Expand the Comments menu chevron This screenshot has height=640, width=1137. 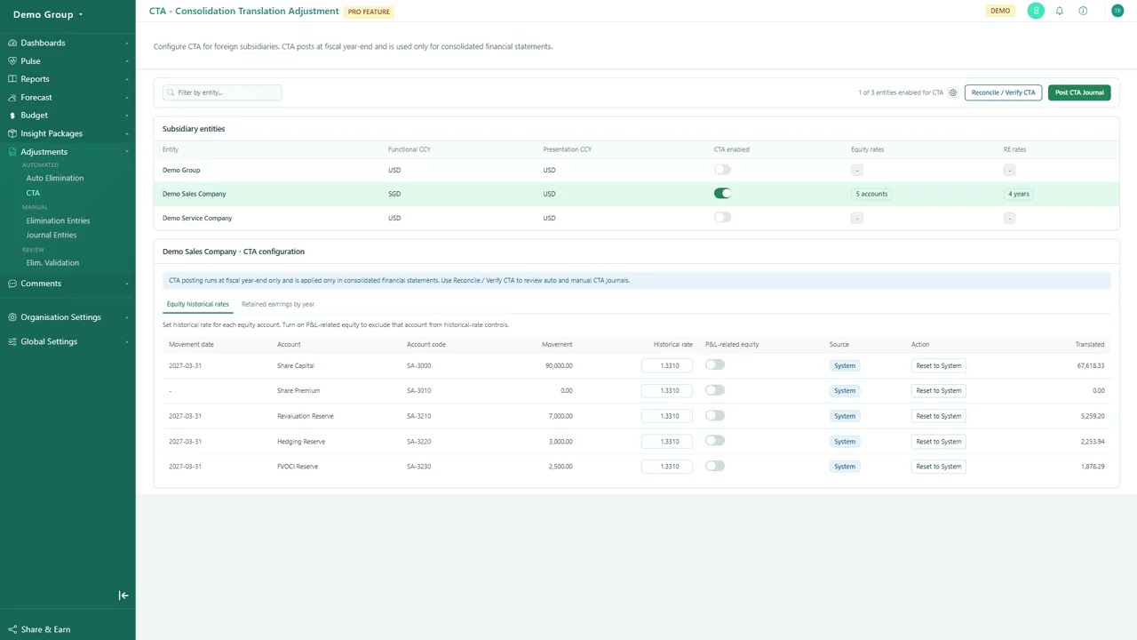127,284
